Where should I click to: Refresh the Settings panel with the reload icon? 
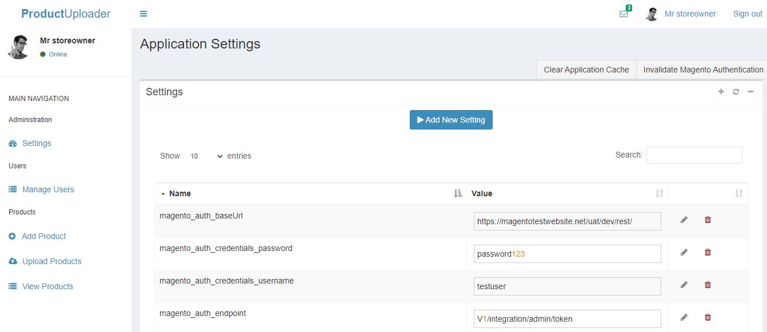coord(736,92)
